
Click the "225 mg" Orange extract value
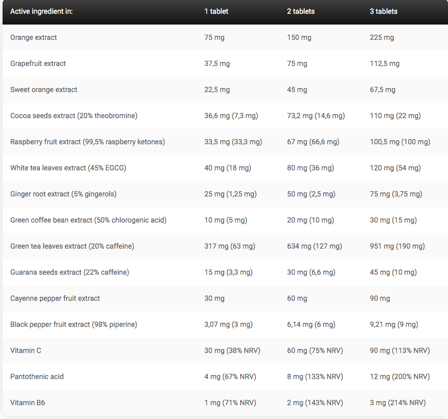click(x=382, y=37)
